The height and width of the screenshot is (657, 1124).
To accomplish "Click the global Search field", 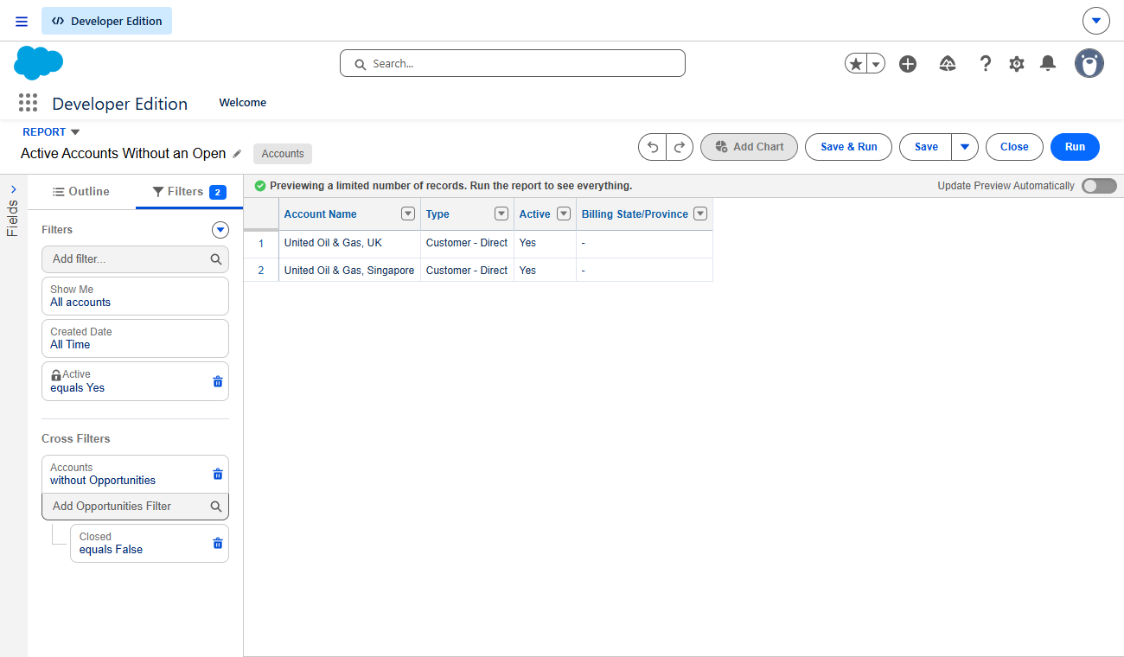I will [513, 63].
